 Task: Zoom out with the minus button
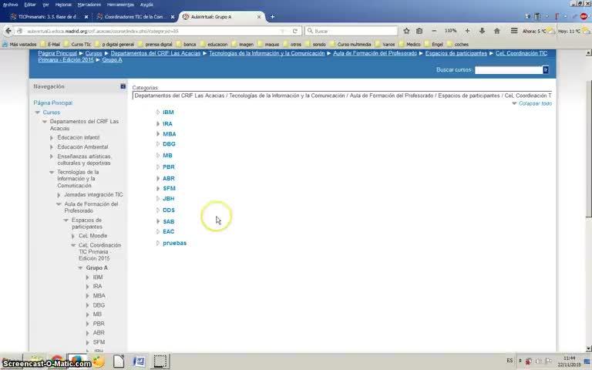(434, 31)
